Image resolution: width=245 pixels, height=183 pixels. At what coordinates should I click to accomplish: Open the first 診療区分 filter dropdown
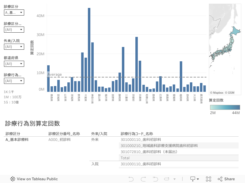coord(14,13)
